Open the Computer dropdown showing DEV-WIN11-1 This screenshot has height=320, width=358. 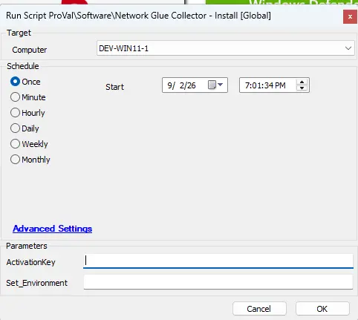226,48
